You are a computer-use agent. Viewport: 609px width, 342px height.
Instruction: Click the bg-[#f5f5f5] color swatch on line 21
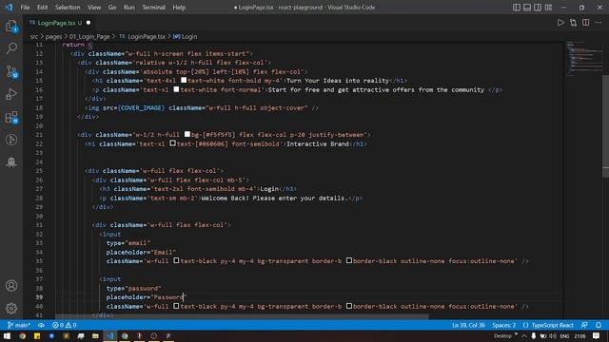[x=187, y=134]
